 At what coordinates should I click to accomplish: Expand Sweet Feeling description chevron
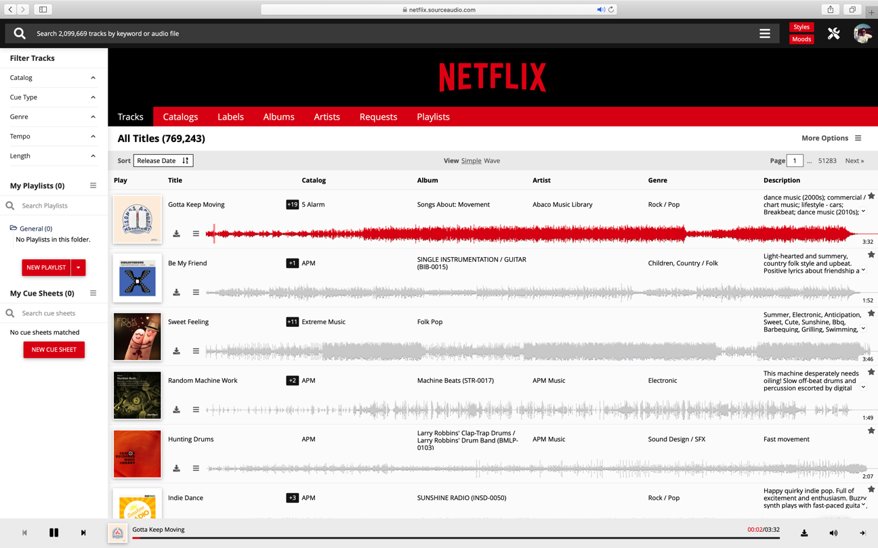(864, 329)
